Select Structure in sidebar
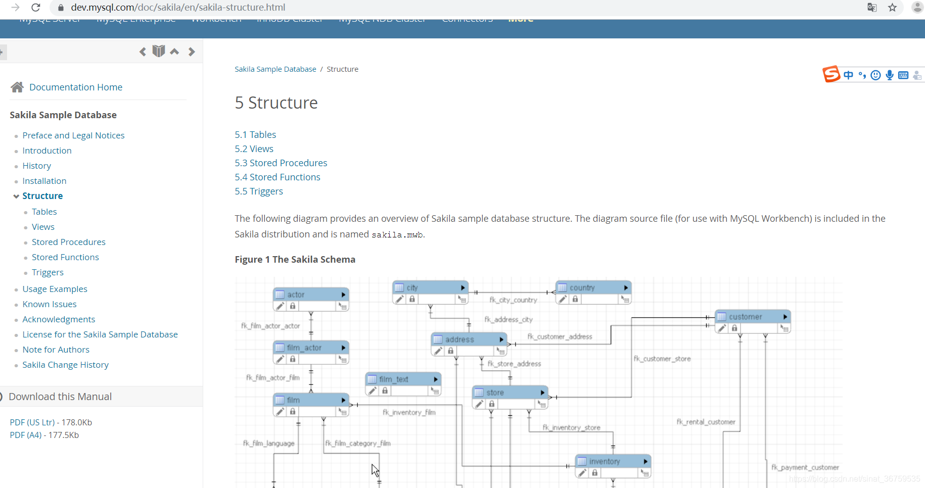 pos(42,196)
